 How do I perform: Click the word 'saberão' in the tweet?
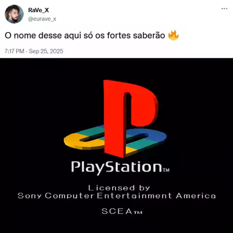point(149,35)
